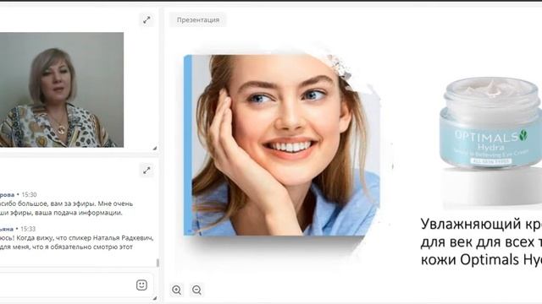Zoom out of the presentation

[196, 290]
